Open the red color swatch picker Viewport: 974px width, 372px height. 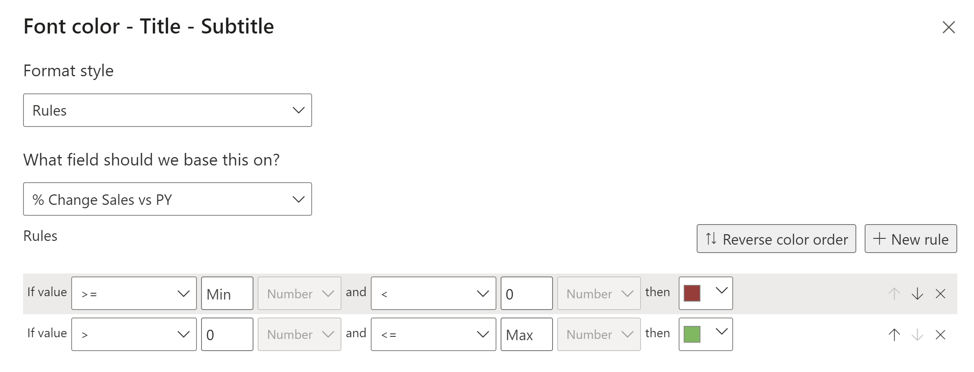pyautogui.click(x=705, y=293)
